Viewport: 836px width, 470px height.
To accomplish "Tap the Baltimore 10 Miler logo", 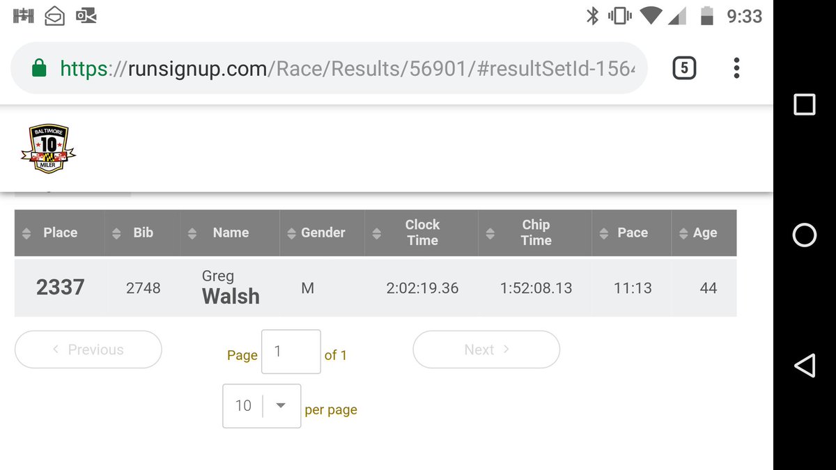I will [47, 149].
